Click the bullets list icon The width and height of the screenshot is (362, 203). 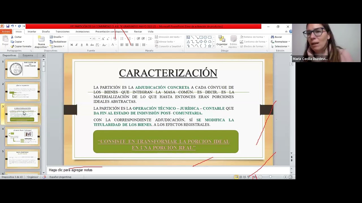point(122,38)
